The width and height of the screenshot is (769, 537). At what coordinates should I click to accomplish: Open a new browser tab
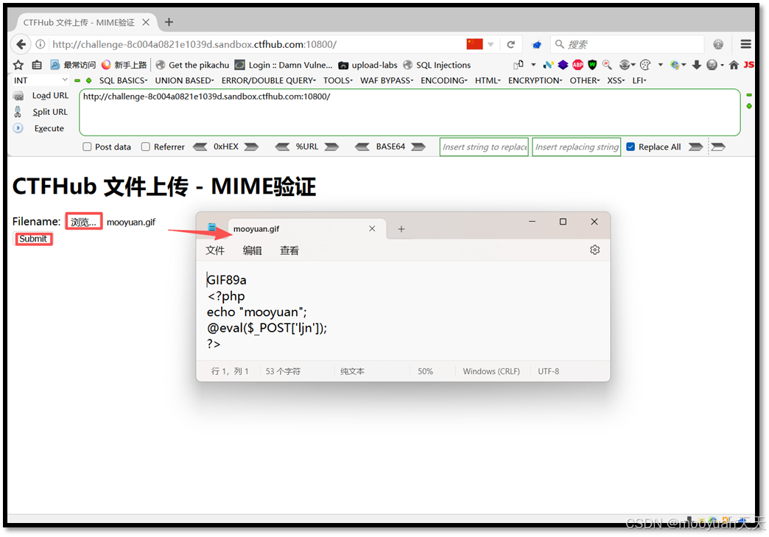pos(169,22)
